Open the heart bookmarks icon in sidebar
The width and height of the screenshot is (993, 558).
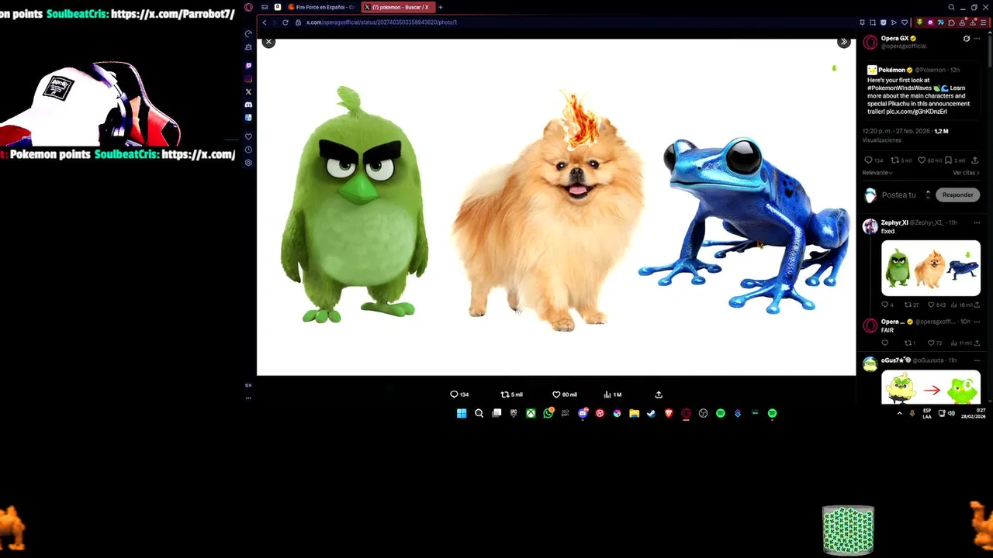[x=248, y=136]
